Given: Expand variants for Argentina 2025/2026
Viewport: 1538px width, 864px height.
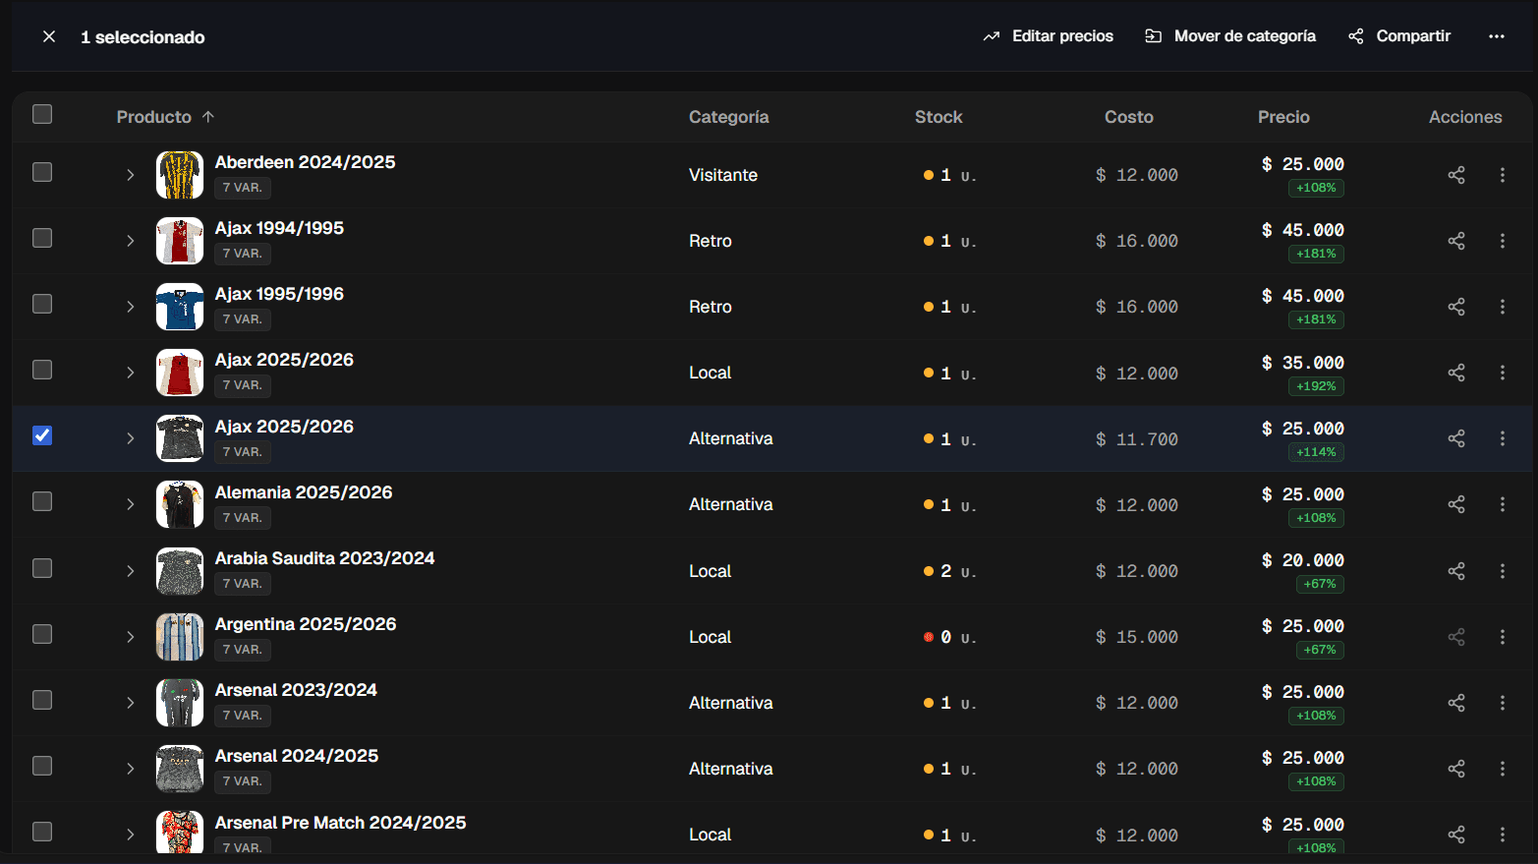Looking at the screenshot, I should coord(130,637).
